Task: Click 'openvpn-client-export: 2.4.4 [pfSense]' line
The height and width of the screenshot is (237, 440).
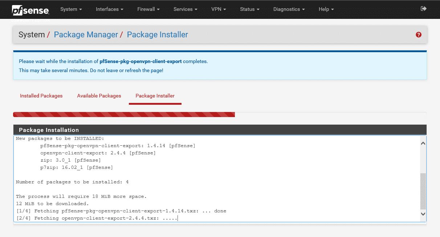Action: (98, 153)
